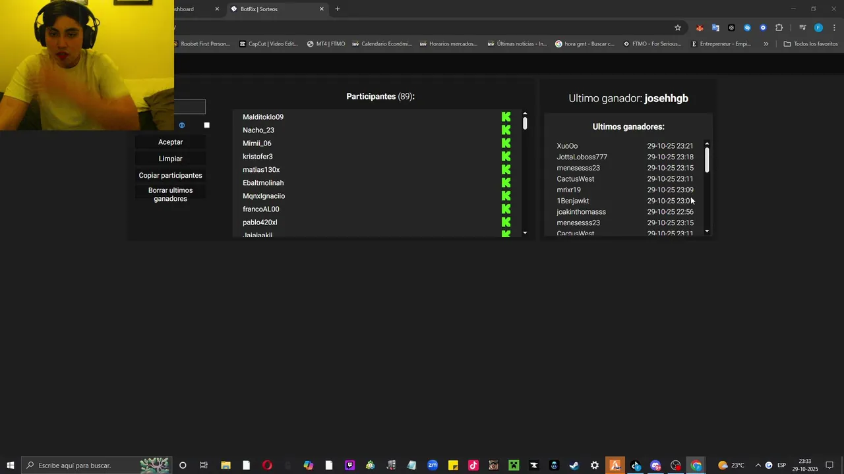The width and height of the screenshot is (844, 474).
Task: Launch the Zoom app in taskbar
Action: coord(433,465)
